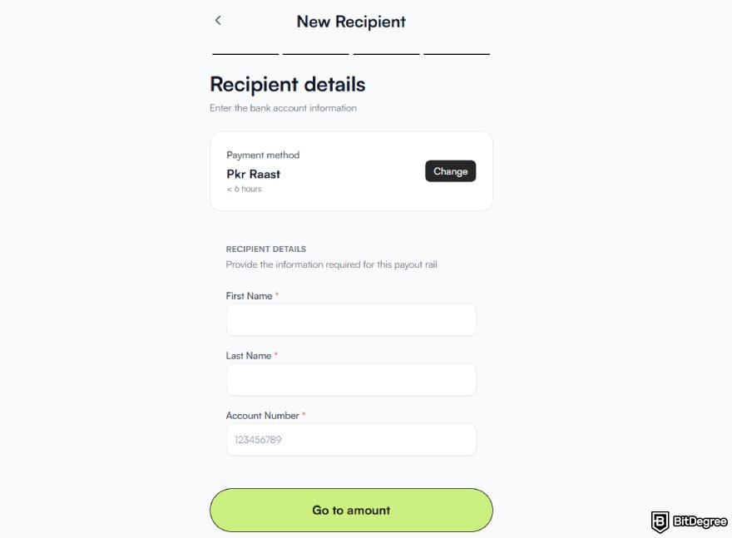Click the BitDegree shield logo
Viewport: 732px width, 538px height.
(x=660, y=521)
